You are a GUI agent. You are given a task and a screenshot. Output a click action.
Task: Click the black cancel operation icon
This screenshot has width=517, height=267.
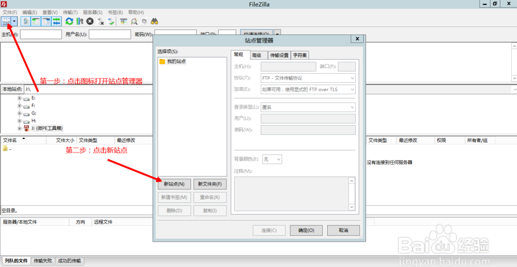pyautogui.click(x=90, y=21)
